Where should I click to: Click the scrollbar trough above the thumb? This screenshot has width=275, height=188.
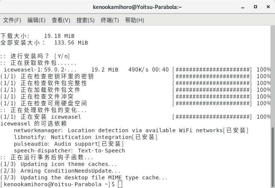coord(273,75)
